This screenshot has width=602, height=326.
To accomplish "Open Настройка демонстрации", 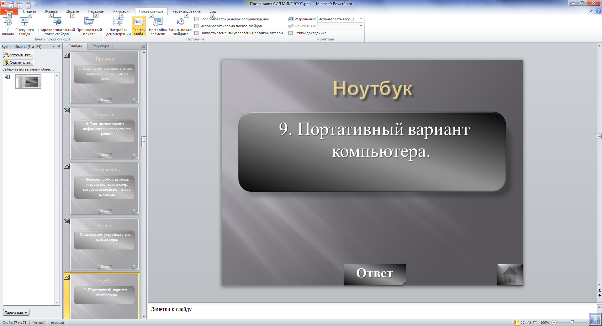I will click(118, 27).
